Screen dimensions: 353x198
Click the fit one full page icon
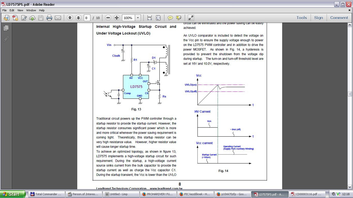(x=158, y=18)
